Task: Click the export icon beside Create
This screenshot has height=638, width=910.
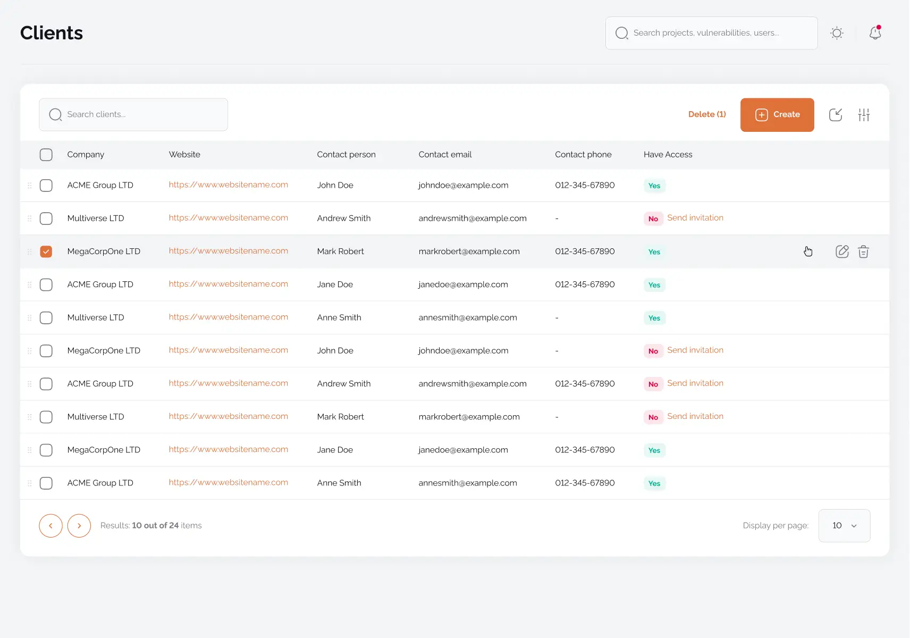Action: coord(836,115)
